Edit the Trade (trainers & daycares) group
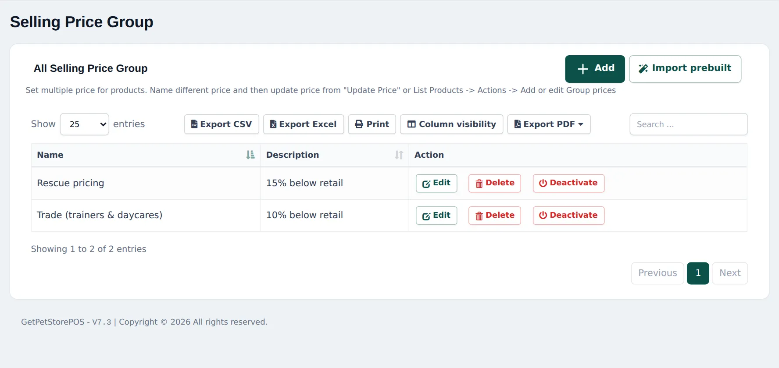The image size is (779, 368). [x=436, y=216]
